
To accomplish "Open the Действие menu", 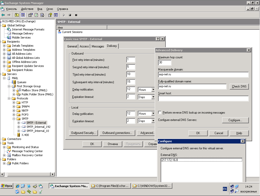I will pyautogui.click(x=27, y=9).
